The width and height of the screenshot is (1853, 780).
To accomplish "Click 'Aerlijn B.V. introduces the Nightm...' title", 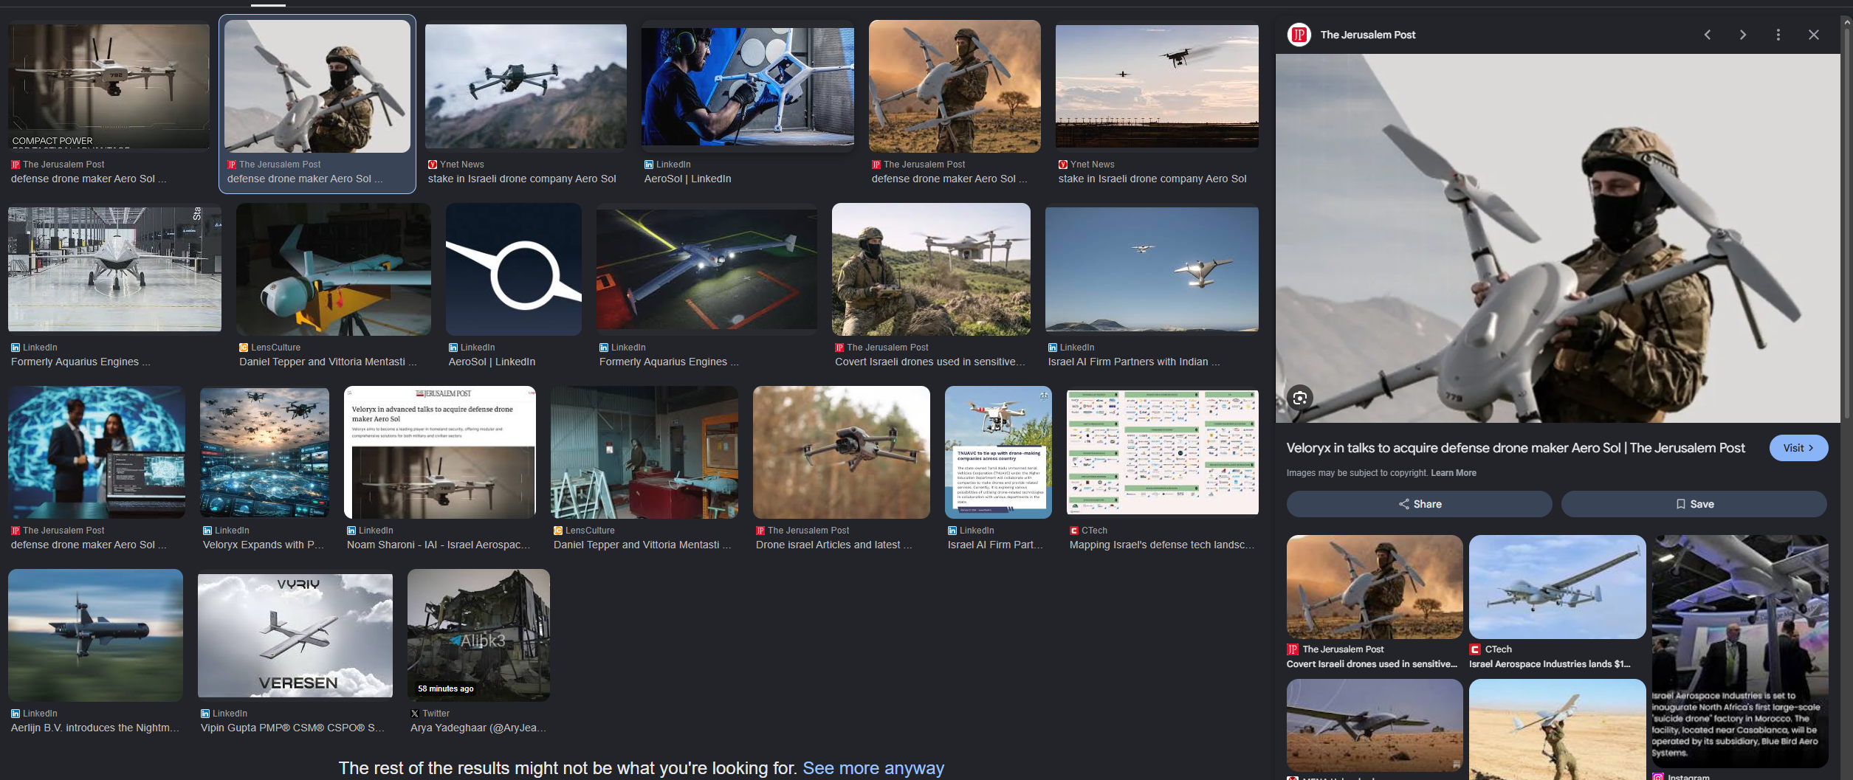I will click(x=95, y=728).
